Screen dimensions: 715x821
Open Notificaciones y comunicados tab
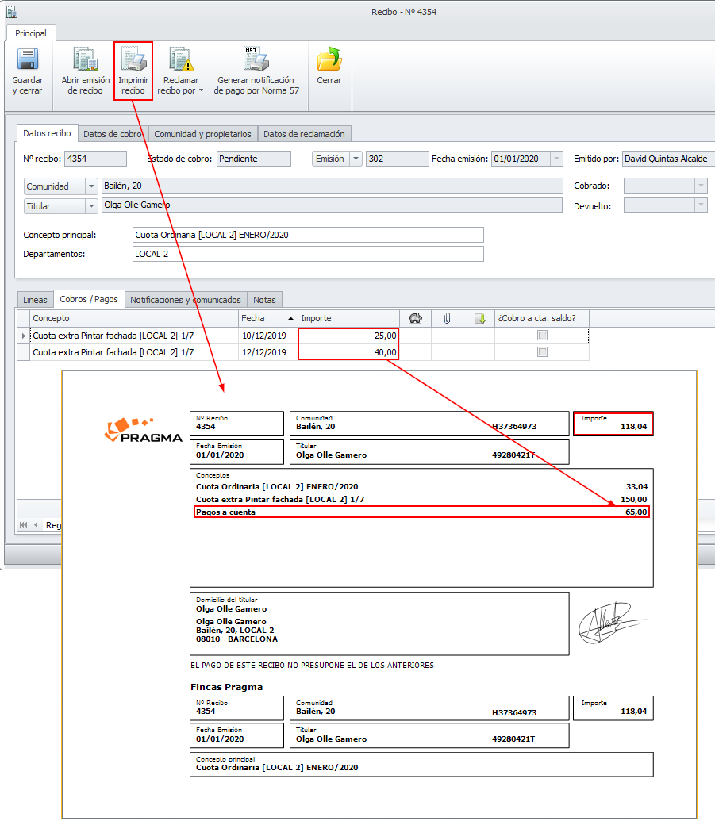point(186,300)
